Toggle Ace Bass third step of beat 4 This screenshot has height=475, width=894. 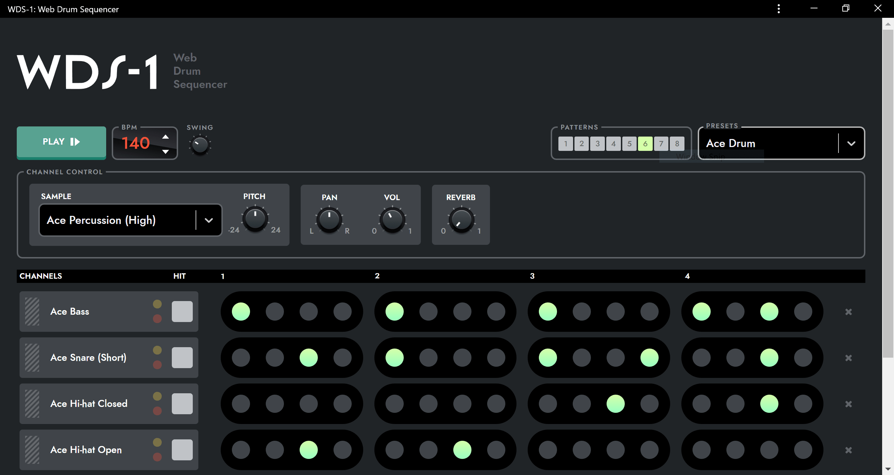(769, 312)
